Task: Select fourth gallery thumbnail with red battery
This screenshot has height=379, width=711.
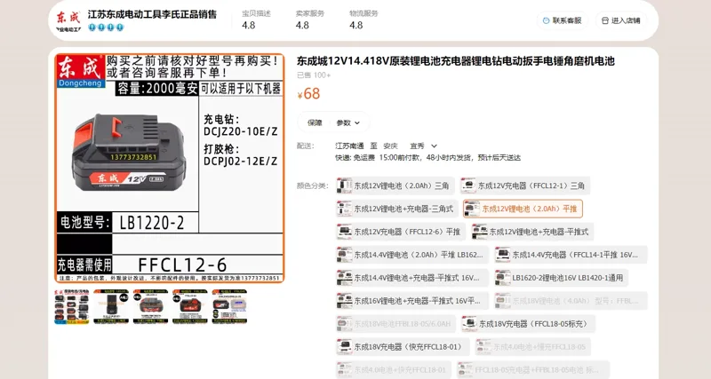Action: click(190, 306)
